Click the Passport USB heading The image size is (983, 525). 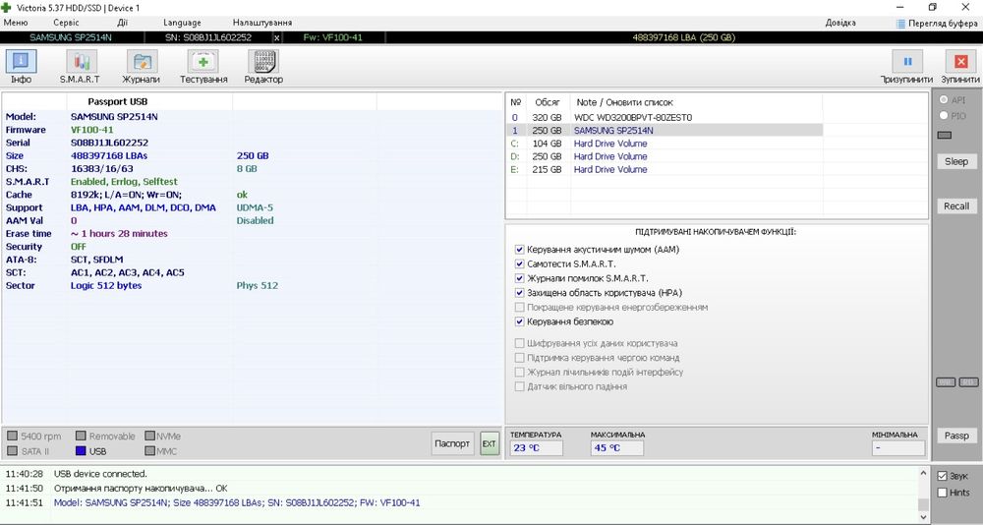pyautogui.click(x=118, y=101)
